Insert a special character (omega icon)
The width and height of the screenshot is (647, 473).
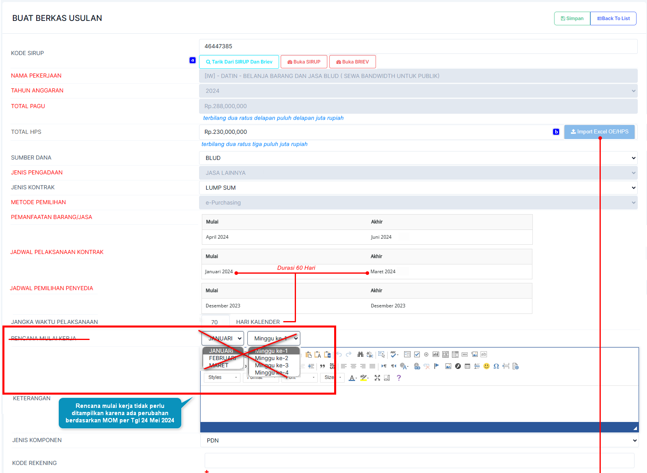[x=496, y=366]
